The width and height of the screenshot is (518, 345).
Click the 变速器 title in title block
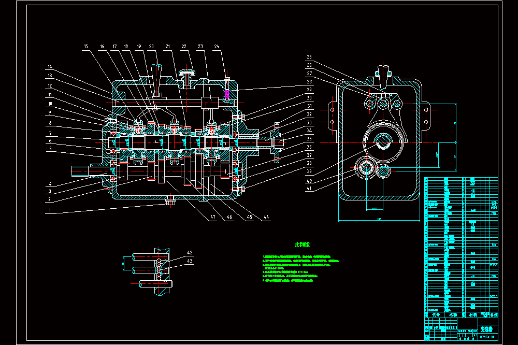(x=486, y=329)
